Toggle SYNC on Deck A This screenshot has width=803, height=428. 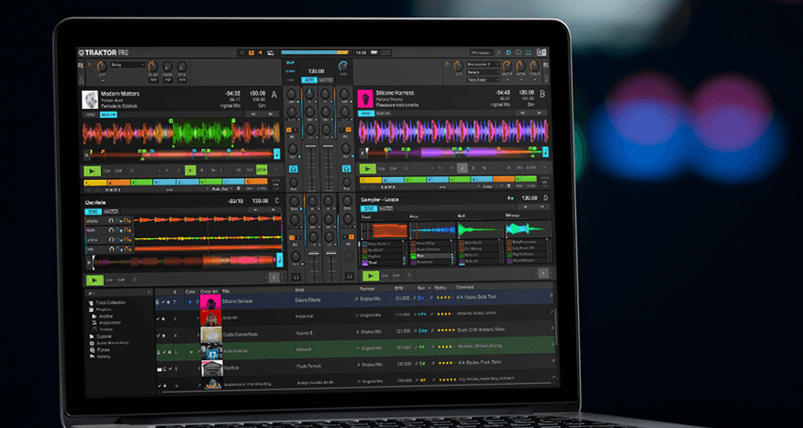click(91, 115)
